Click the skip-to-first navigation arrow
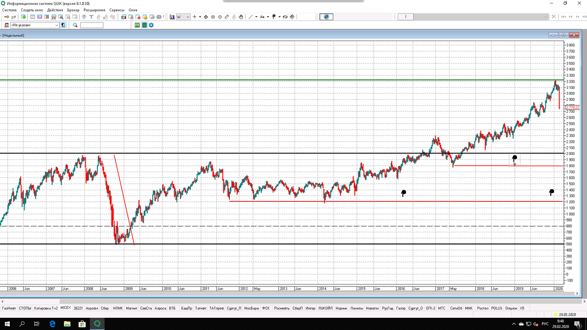The width and height of the screenshot is (587, 330). tap(564, 17)
